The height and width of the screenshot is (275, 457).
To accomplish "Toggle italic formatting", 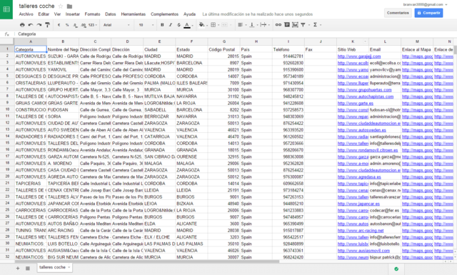I will (171, 25).
